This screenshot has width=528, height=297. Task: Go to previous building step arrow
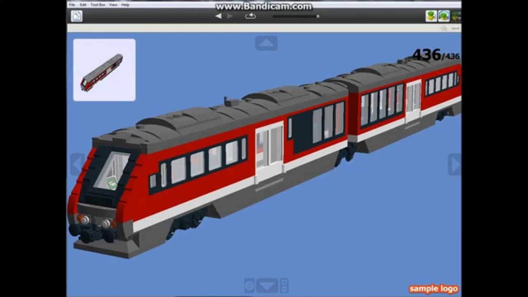(218, 16)
